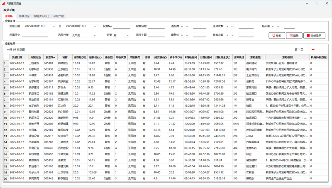Click the 股票No input field
Screen dimensions: 332x188
click(x=122, y=27)
